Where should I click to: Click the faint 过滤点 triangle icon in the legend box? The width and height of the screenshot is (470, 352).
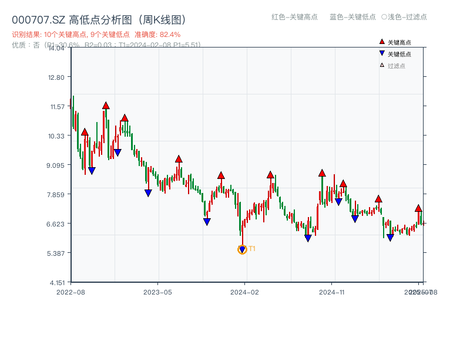[381, 65]
